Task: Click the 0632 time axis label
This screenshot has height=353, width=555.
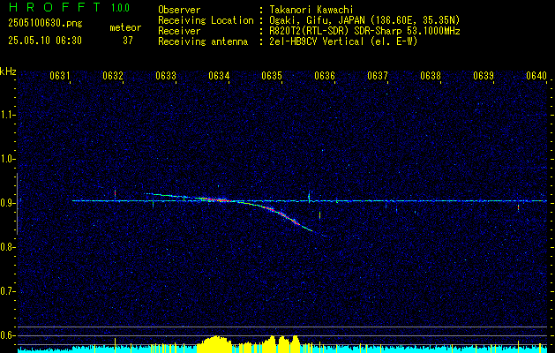Action: (113, 75)
